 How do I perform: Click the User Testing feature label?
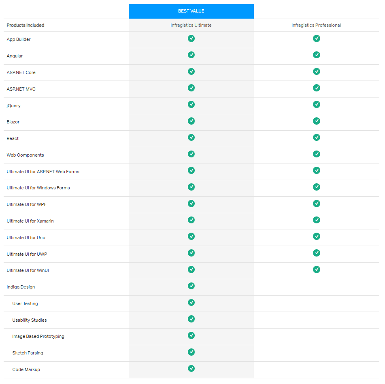click(x=25, y=303)
